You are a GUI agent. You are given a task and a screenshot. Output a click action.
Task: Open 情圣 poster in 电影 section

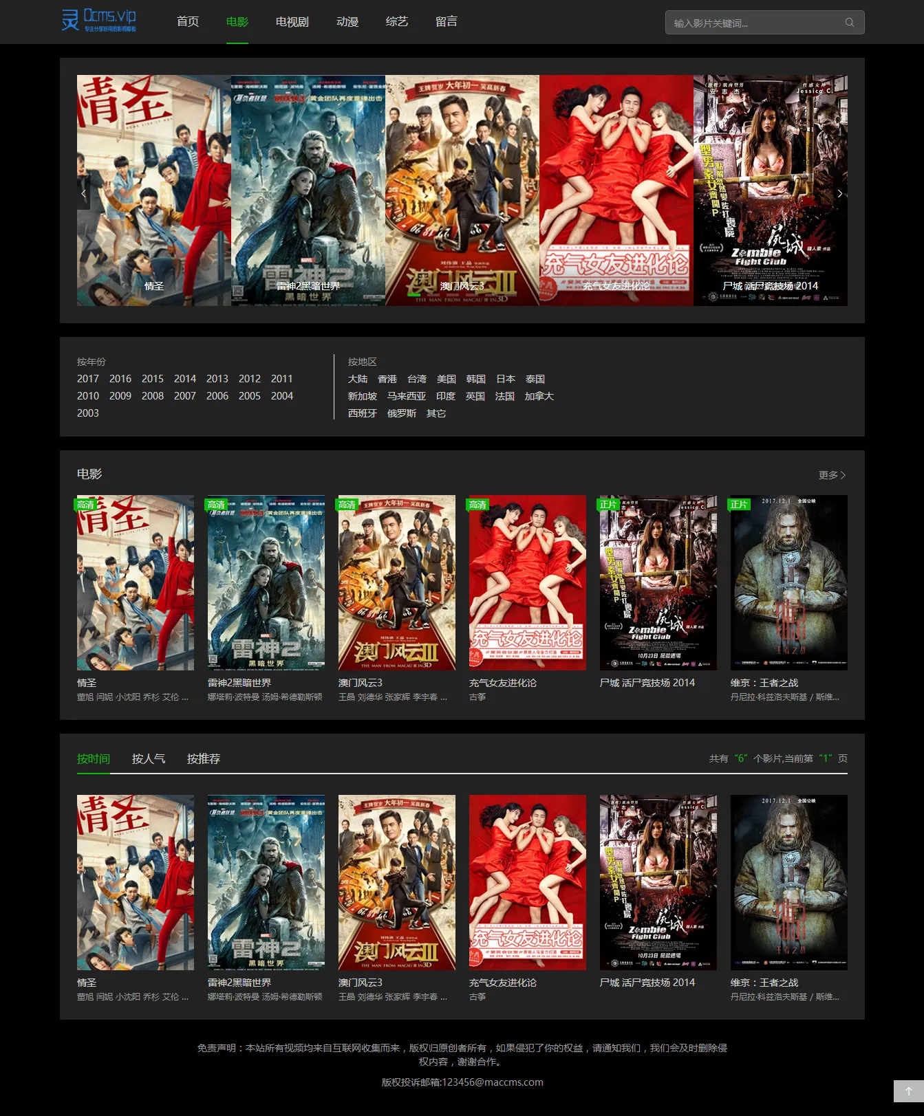(136, 582)
